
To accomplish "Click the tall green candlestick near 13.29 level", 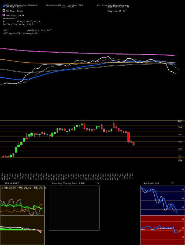I will coord(16,150).
